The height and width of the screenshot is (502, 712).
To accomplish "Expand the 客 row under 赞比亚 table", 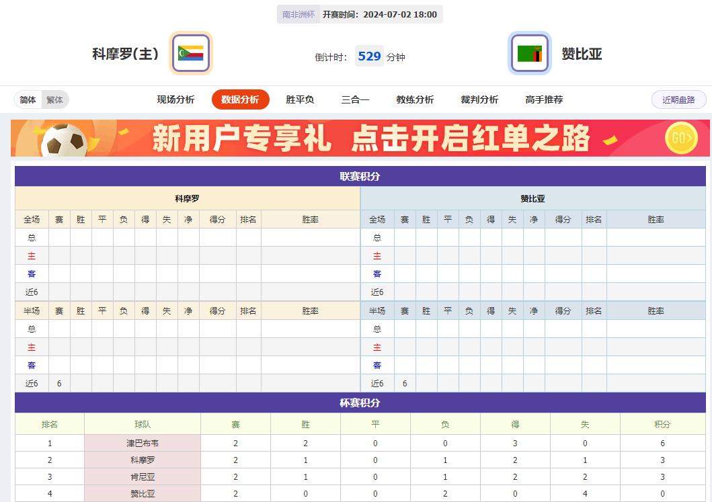I will (377, 274).
